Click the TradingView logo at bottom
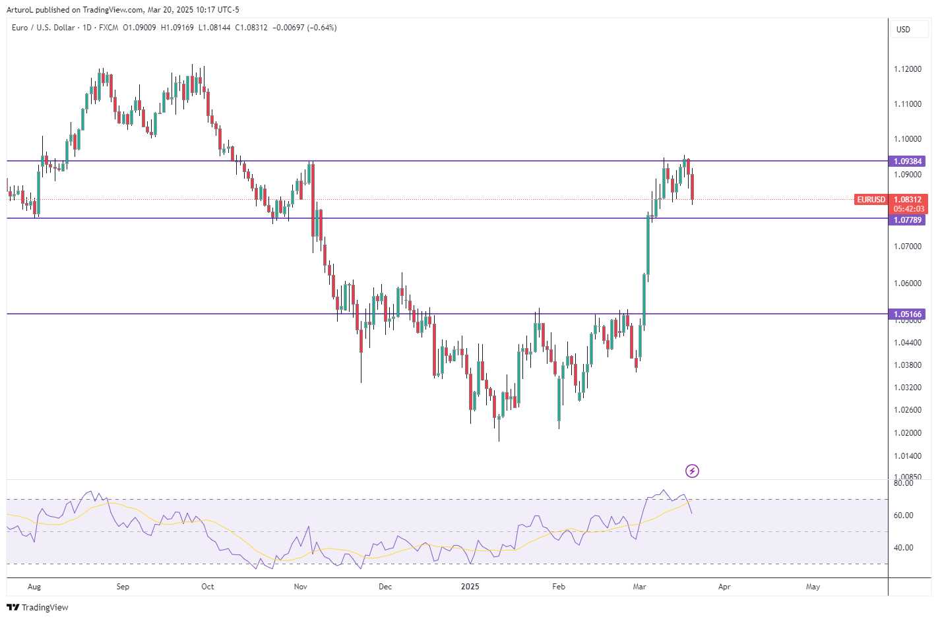The height and width of the screenshot is (619, 938). 38,607
